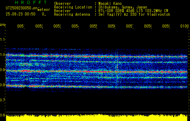
Task: Click the 'Observer' label
Action: click(63, 4)
